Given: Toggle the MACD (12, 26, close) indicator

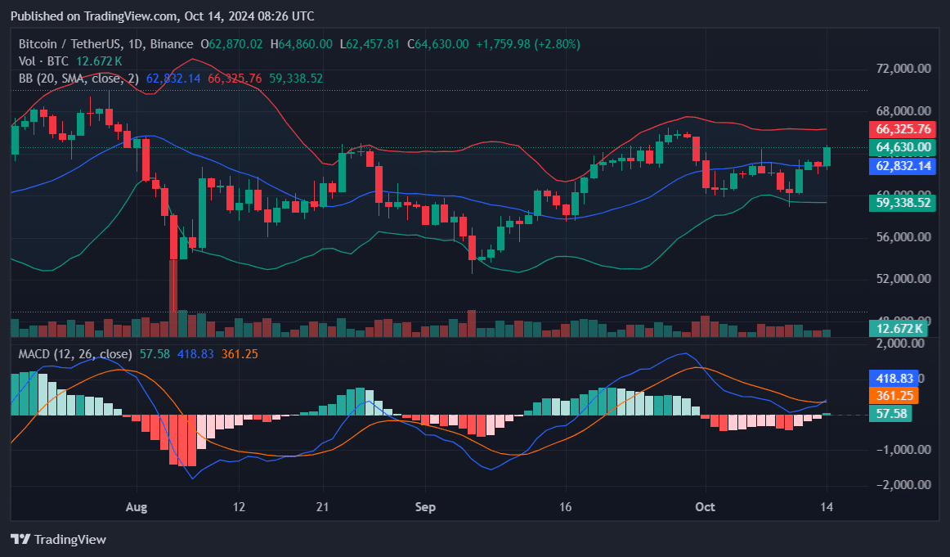Looking at the screenshot, I should click(x=74, y=353).
